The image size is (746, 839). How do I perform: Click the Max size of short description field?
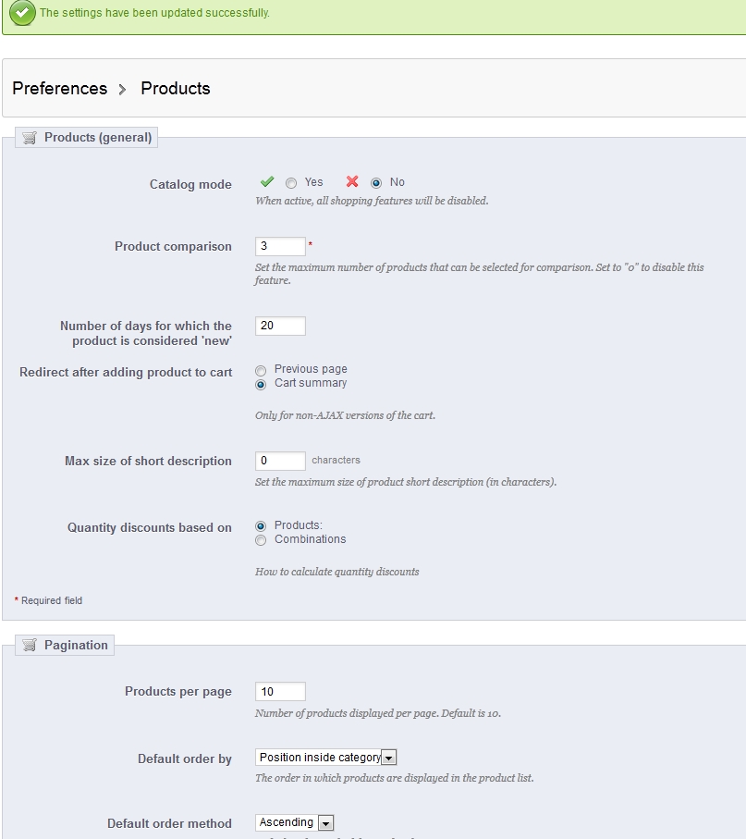tap(280, 461)
